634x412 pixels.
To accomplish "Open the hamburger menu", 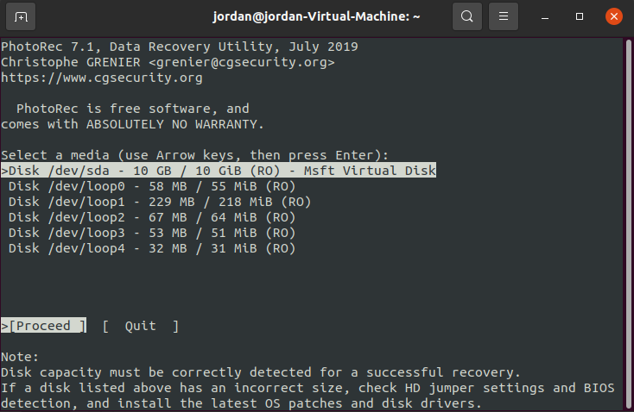I will 504,16.
